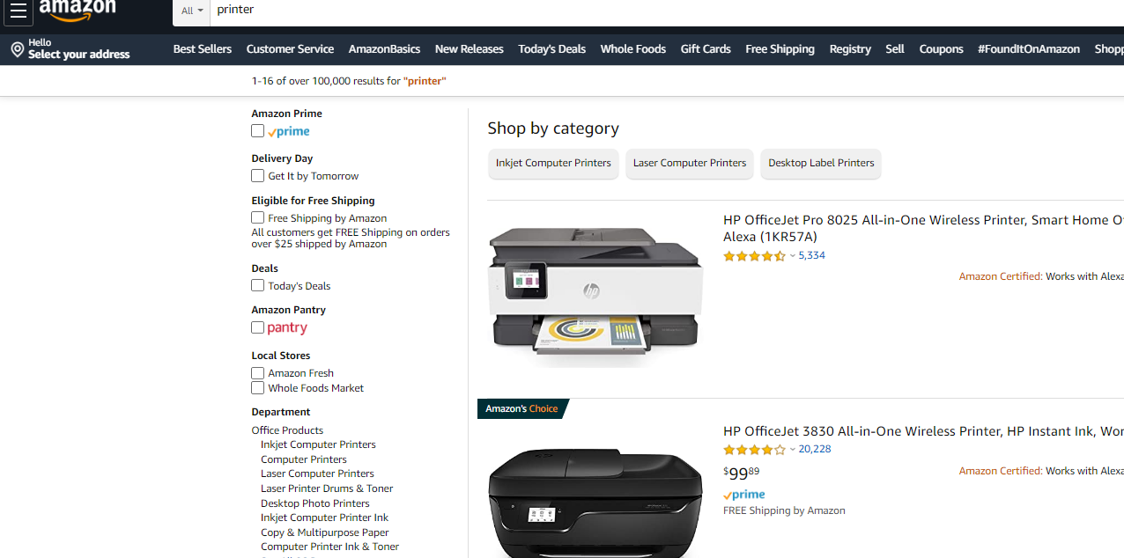This screenshot has width=1124, height=558.
Task: Check Free Shipping by Amazon filter
Action: click(x=258, y=217)
